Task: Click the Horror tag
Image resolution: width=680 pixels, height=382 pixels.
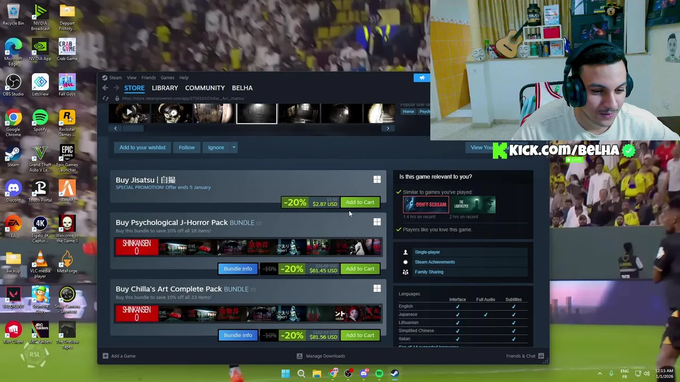Action: point(409,111)
